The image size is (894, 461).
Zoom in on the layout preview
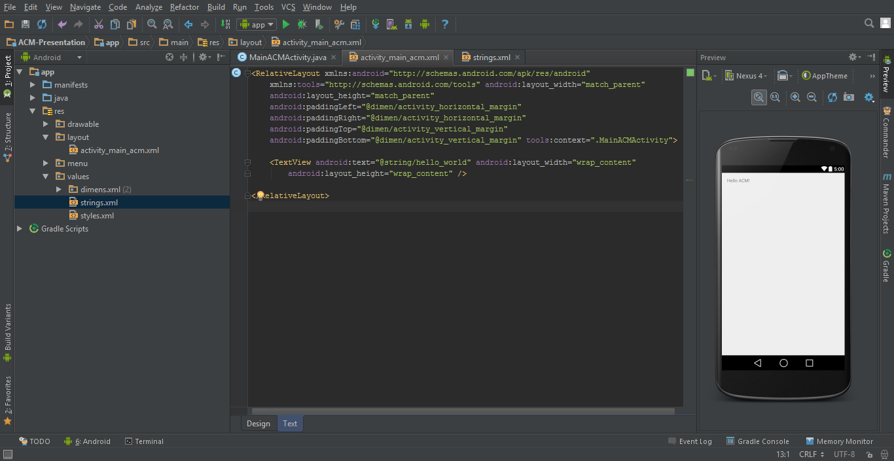click(795, 97)
